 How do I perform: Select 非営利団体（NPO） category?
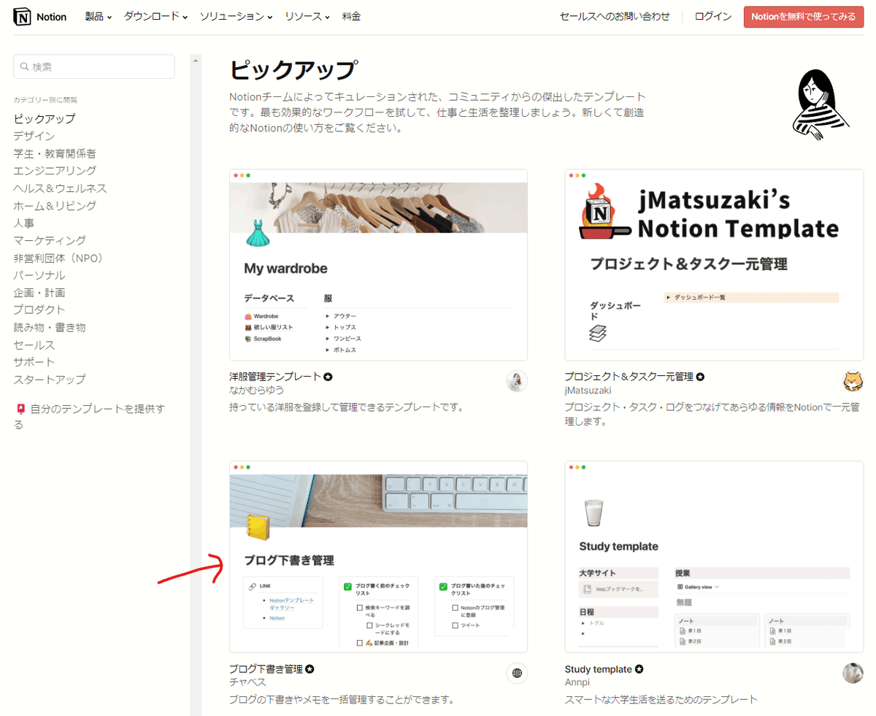(60, 258)
